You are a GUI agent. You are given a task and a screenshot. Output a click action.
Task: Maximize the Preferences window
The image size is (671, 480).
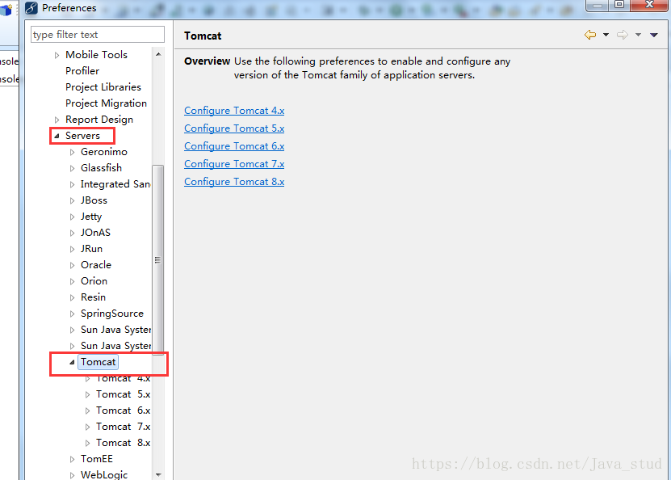(619, 4)
